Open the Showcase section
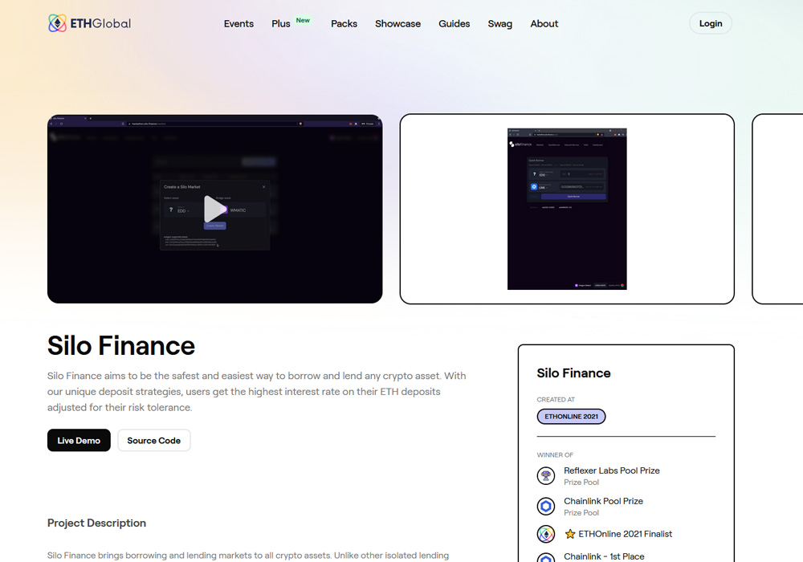This screenshot has height=562, width=803. point(397,23)
